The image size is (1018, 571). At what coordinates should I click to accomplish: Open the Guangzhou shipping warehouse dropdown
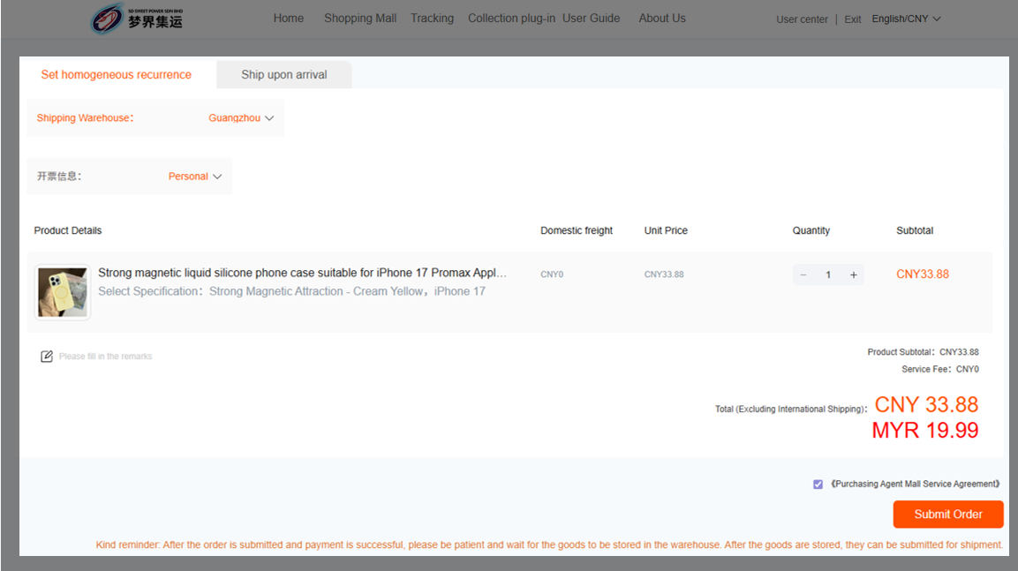tap(241, 118)
